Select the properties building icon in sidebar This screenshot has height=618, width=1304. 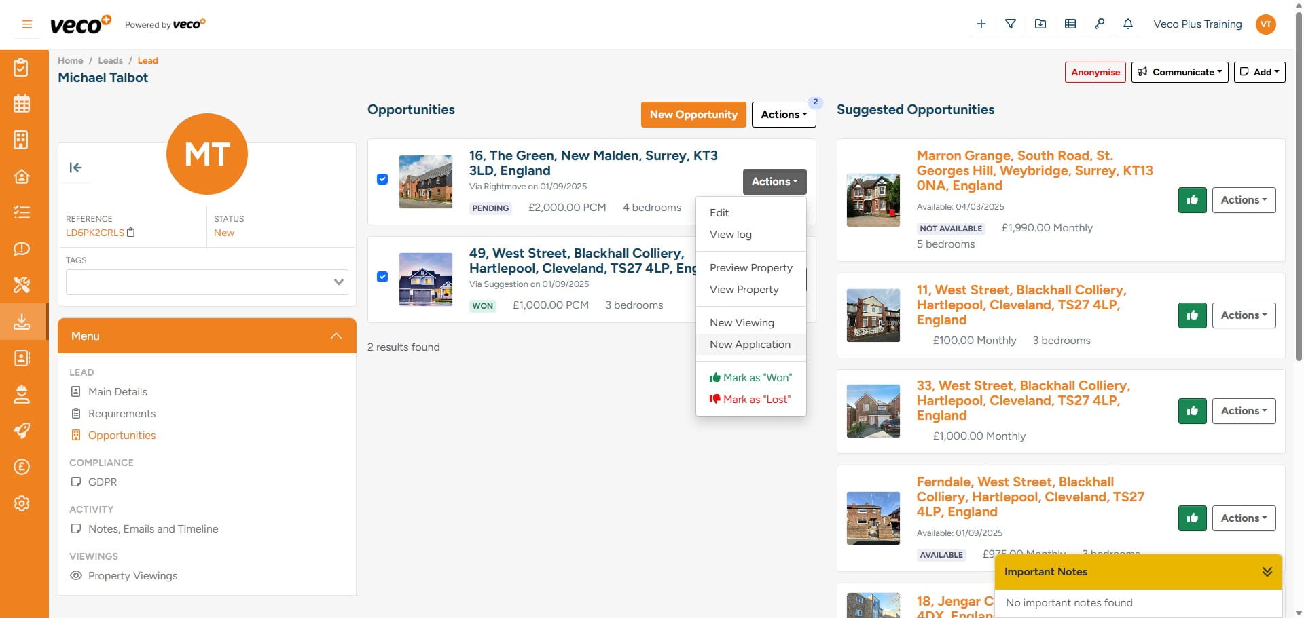[x=22, y=140]
